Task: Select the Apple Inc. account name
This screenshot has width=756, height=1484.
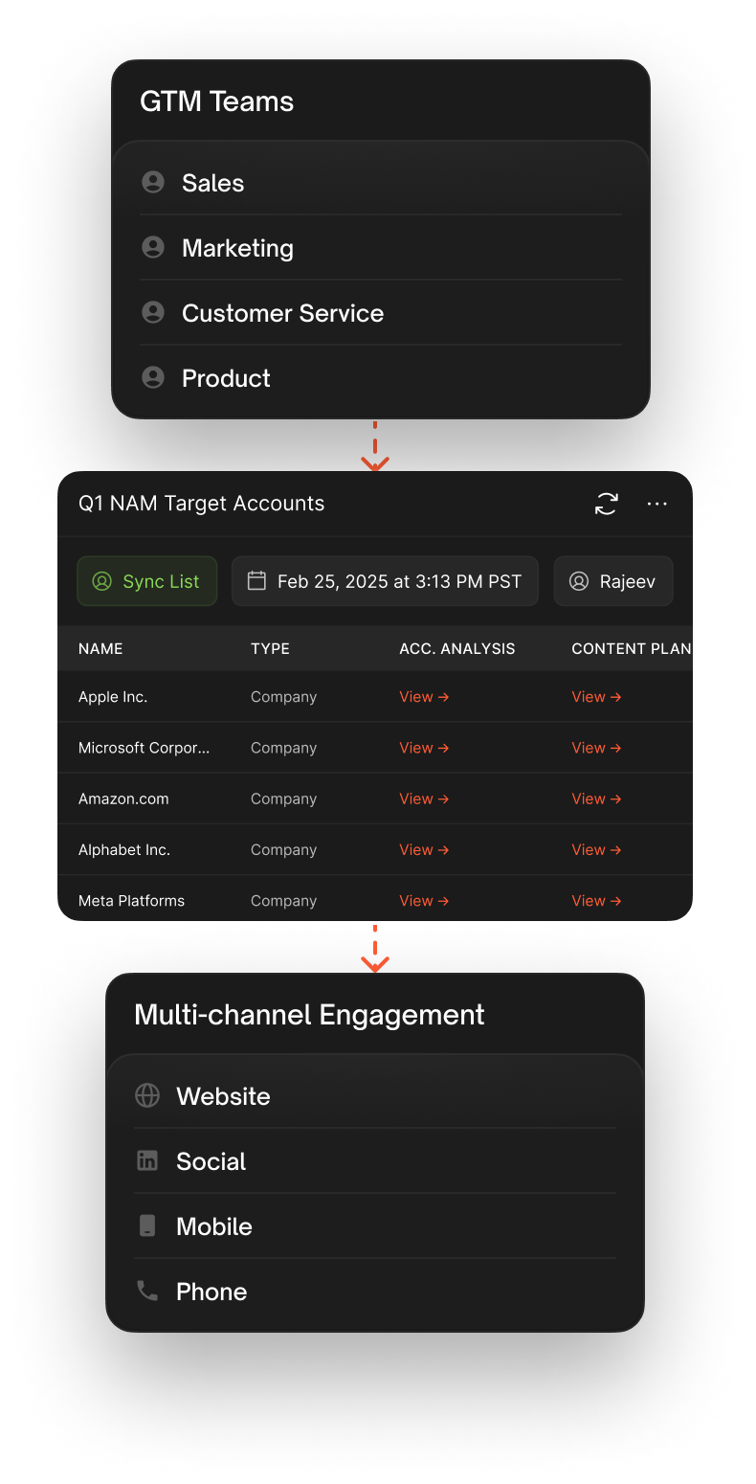Action: (113, 697)
